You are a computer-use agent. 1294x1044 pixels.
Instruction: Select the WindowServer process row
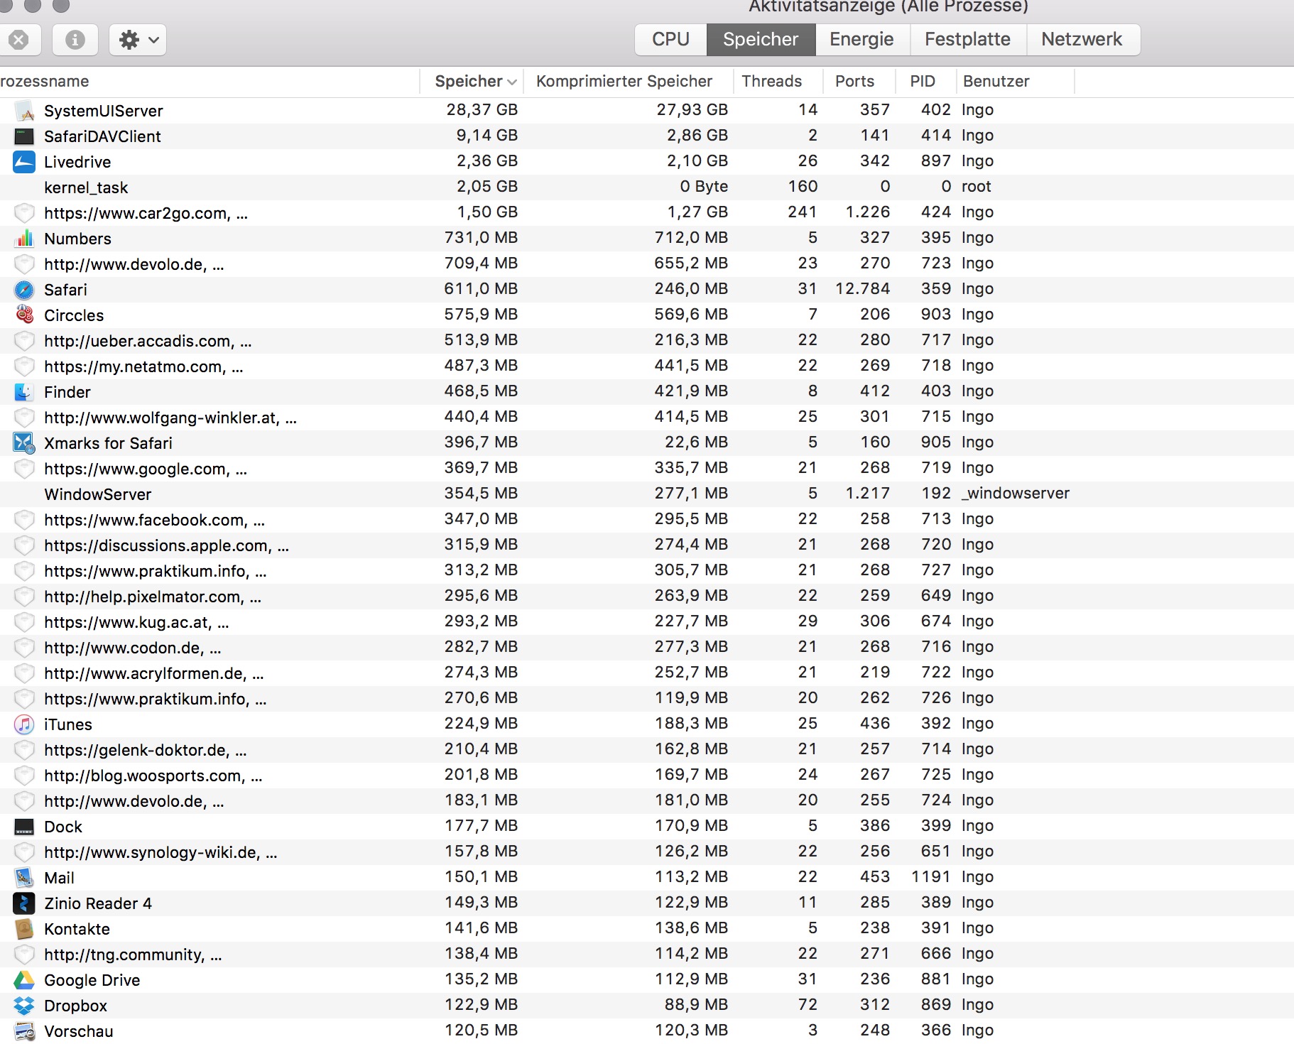647,494
